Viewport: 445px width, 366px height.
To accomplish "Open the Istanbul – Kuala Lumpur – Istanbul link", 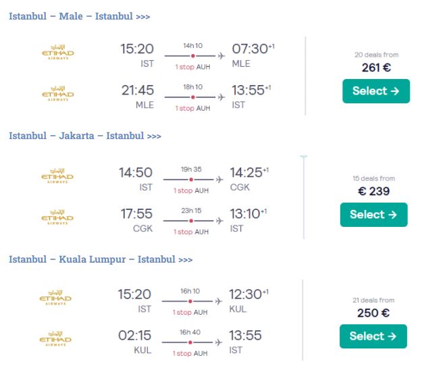I will click(101, 259).
